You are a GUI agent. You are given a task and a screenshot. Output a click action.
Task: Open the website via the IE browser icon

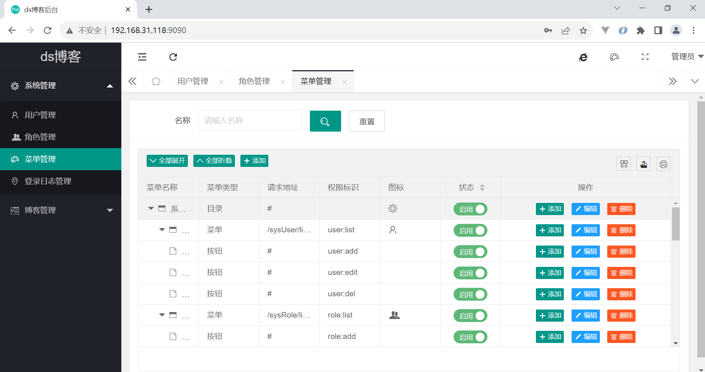pos(583,57)
